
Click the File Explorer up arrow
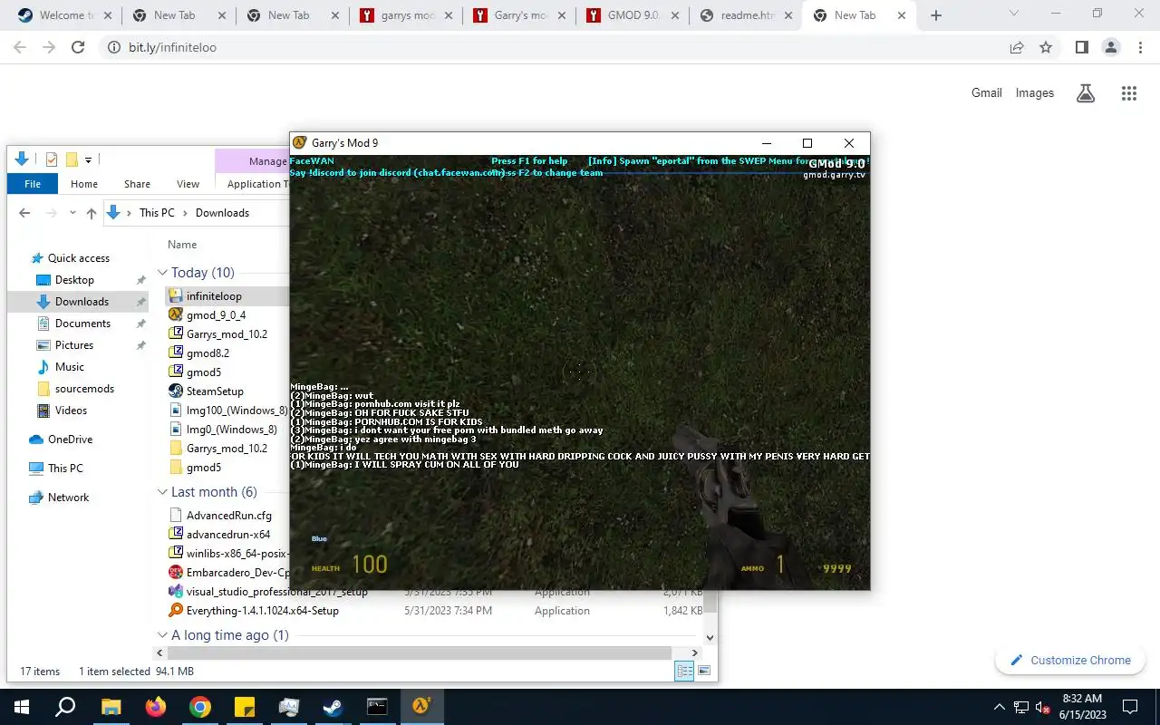click(x=92, y=213)
